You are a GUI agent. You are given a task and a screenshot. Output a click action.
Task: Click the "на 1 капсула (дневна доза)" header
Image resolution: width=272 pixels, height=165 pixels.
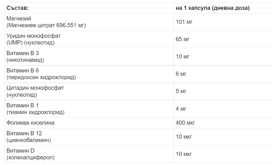coord(212,8)
